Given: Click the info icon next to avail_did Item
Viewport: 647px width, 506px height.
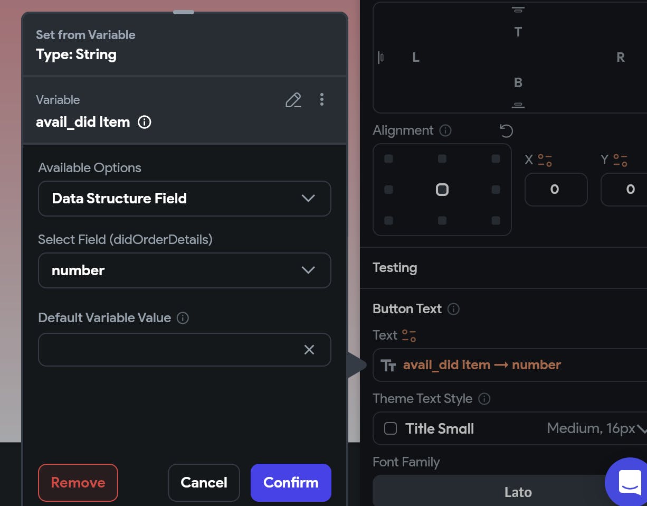Looking at the screenshot, I should (144, 122).
